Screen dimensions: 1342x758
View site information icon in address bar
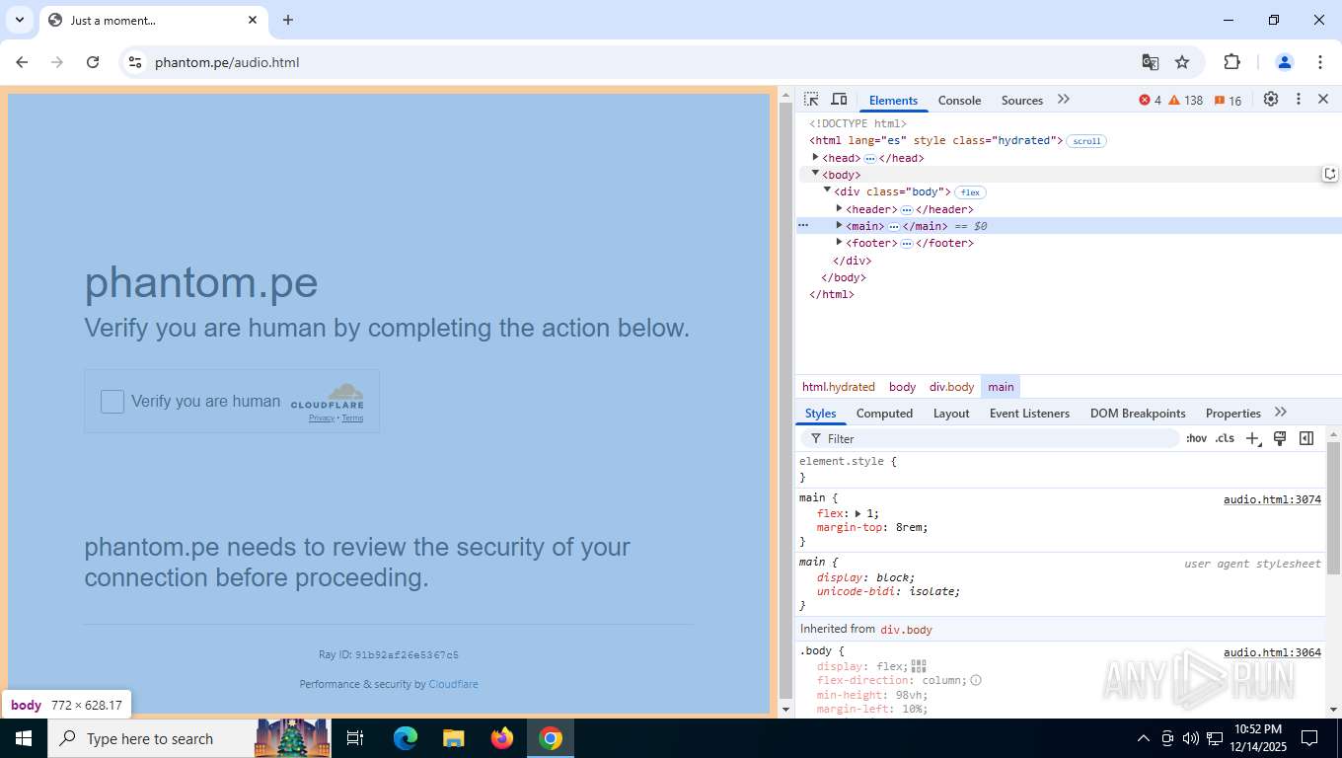pos(135,62)
